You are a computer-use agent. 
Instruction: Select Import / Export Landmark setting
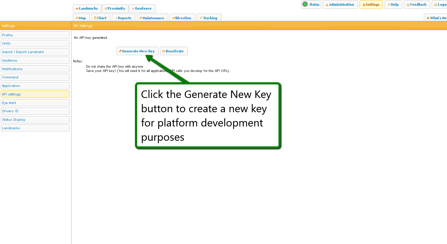click(35, 52)
